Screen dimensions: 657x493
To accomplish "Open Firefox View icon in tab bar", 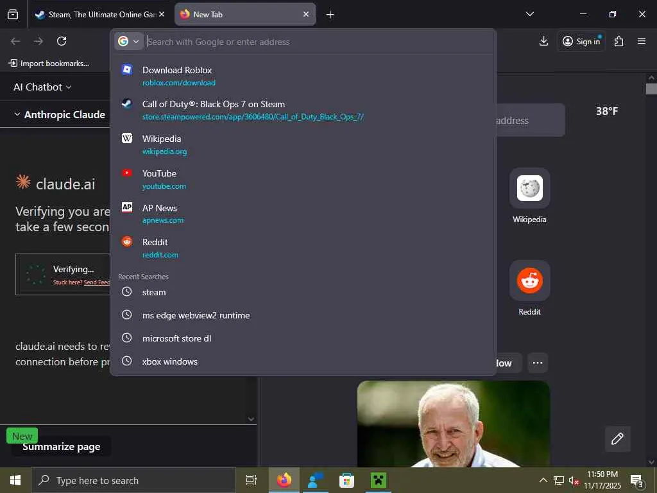I will coord(13,14).
